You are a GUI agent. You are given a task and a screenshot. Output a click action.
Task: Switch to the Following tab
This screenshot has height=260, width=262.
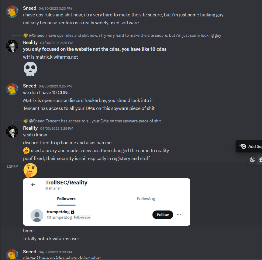coord(146,199)
